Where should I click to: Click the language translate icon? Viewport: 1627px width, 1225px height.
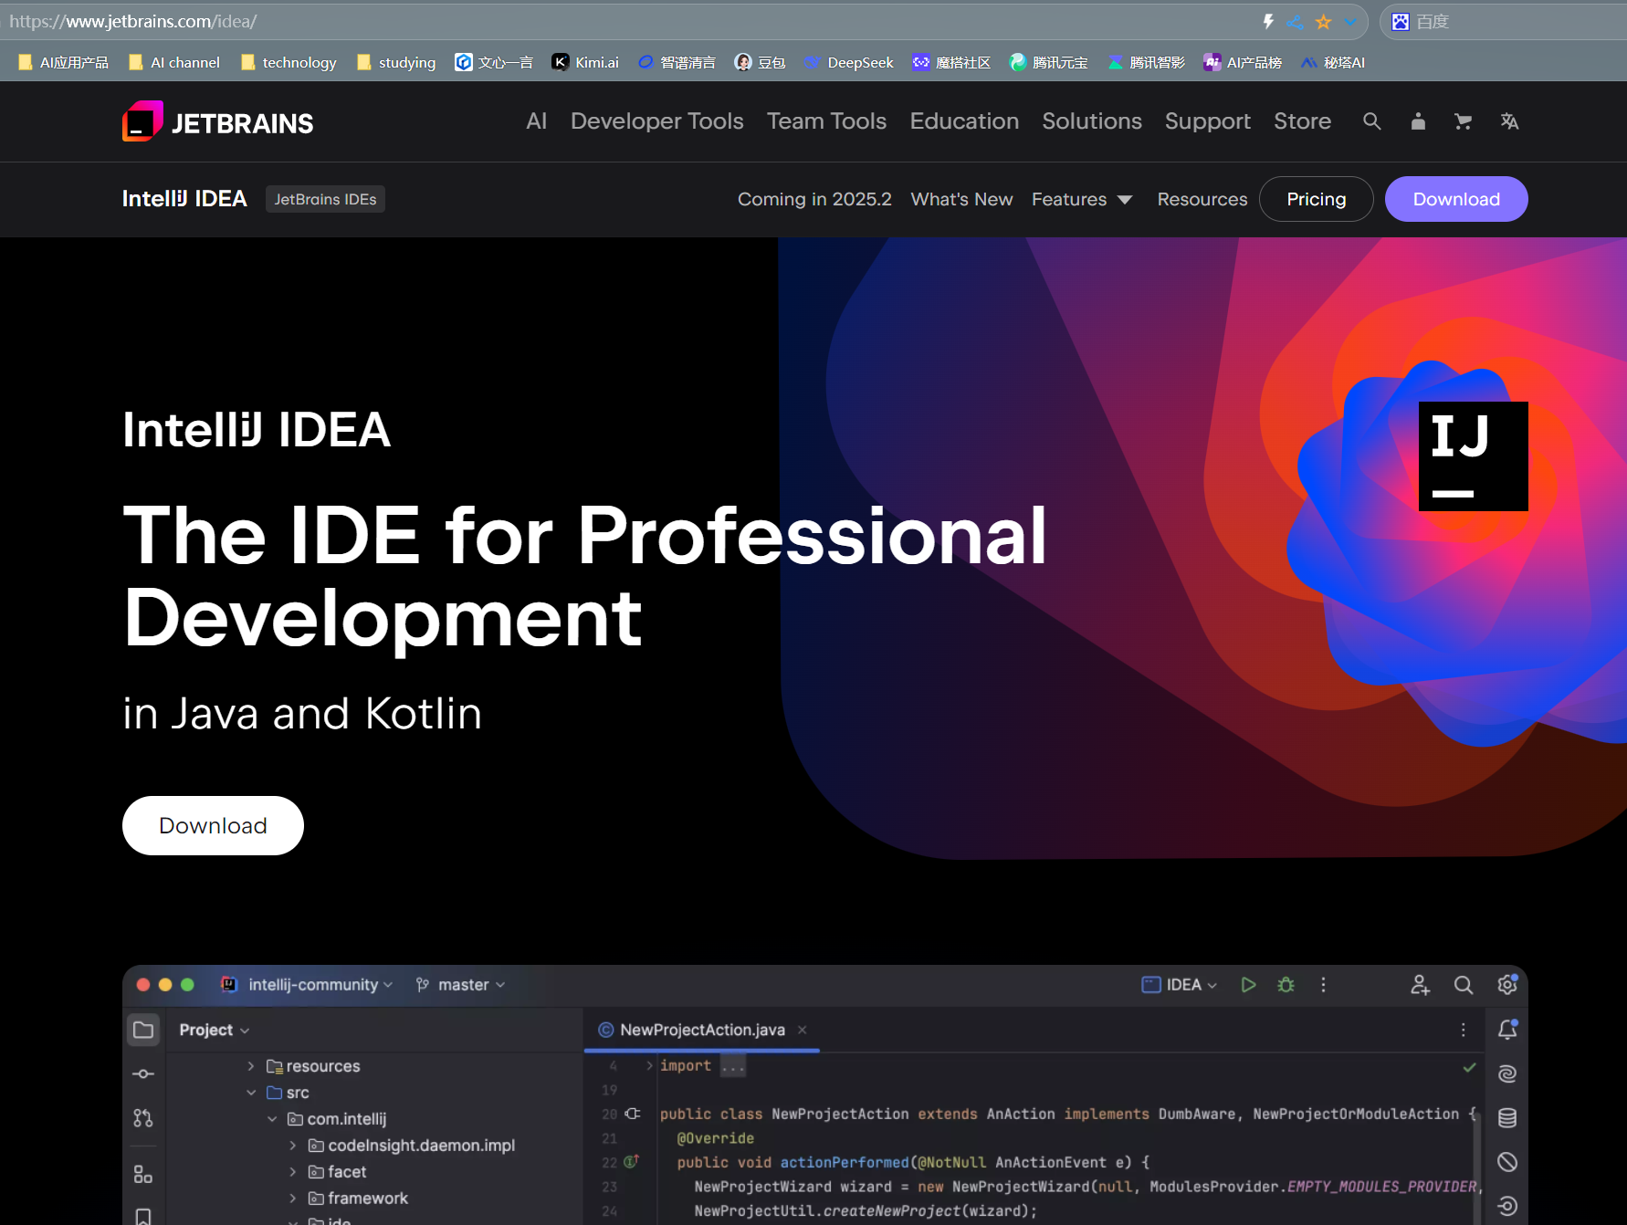coord(1509,121)
